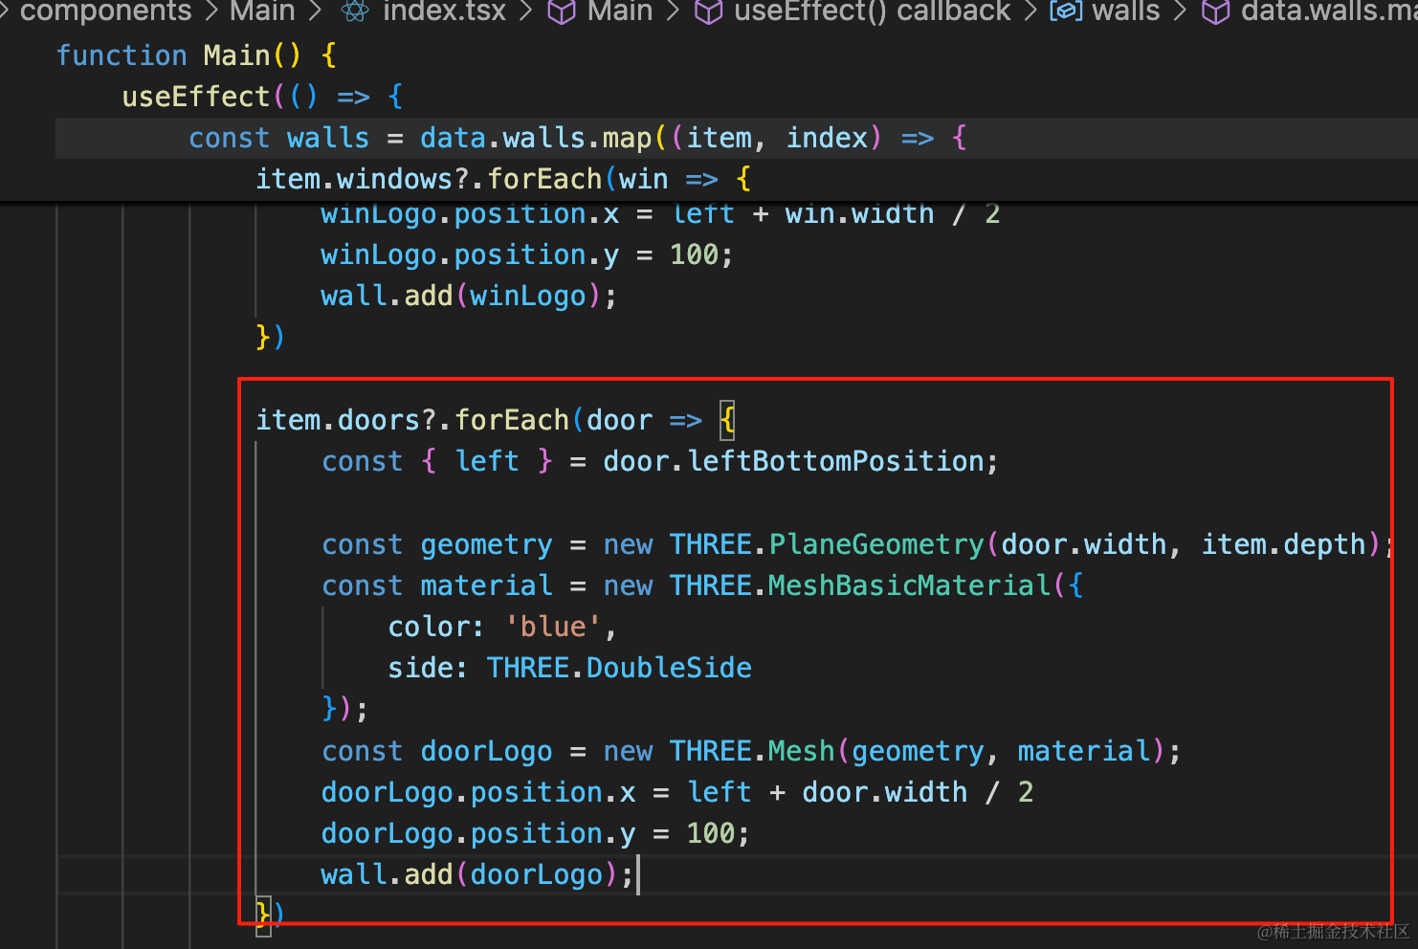This screenshot has height=949, width=1418.
Task: Click 'door.width / 2' expression
Action: pyautogui.click(x=918, y=792)
